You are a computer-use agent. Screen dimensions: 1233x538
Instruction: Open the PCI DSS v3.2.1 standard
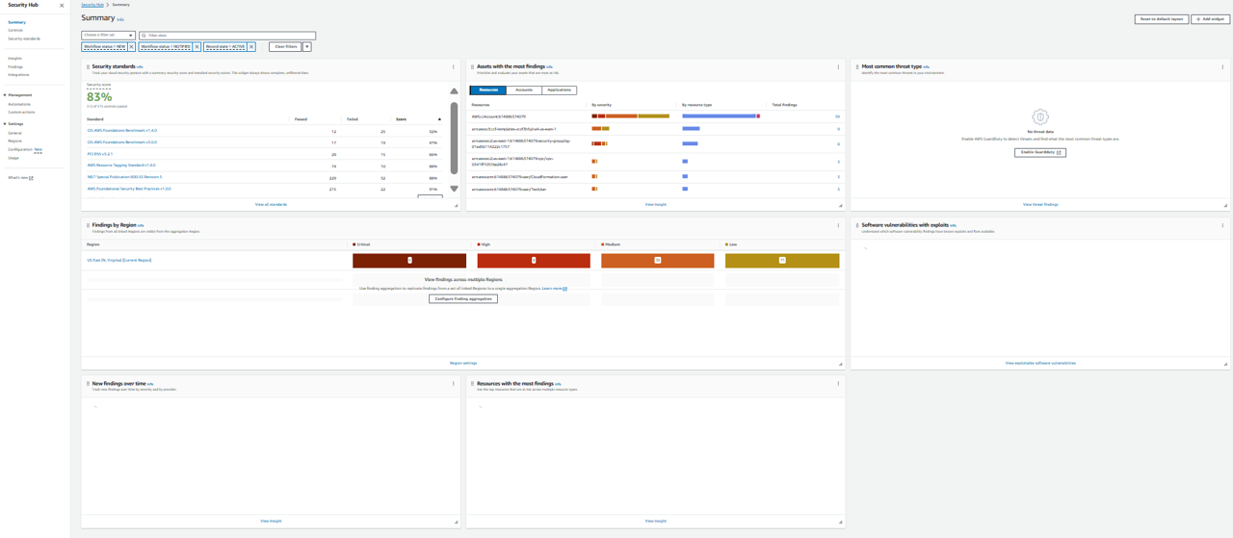tap(99, 154)
